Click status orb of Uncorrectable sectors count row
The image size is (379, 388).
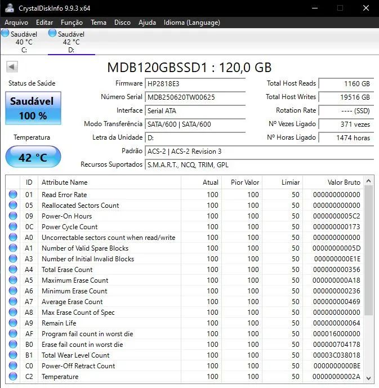pos(13,237)
